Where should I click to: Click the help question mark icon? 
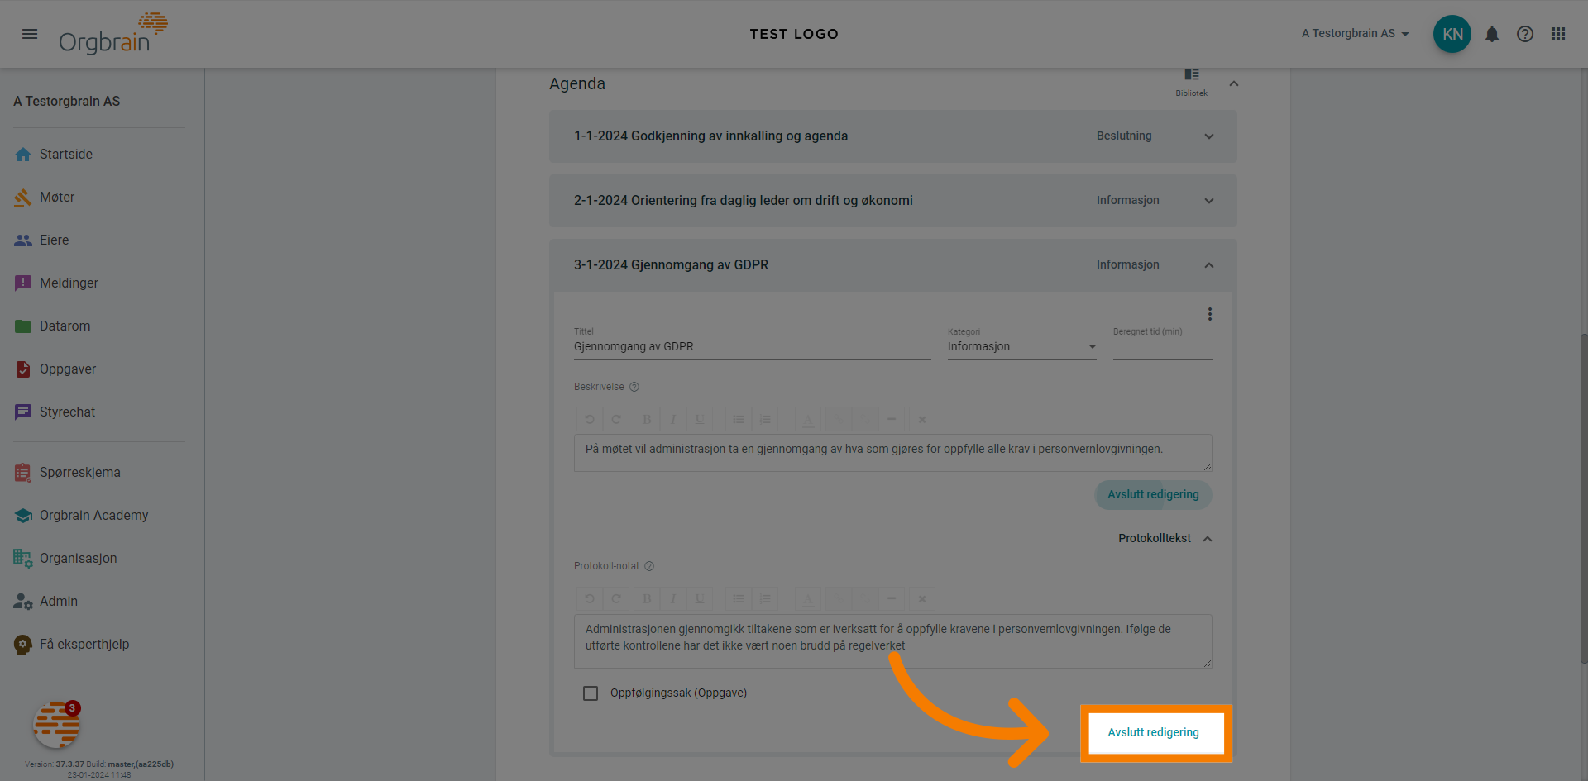pyautogui.click(x=1525, y=34)
